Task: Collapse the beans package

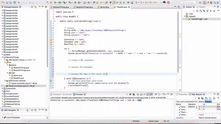Action: (x=8, y=65)
